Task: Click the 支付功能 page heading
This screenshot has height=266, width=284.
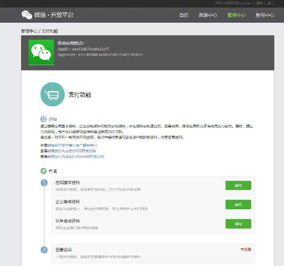Action: tap(80, 95)
